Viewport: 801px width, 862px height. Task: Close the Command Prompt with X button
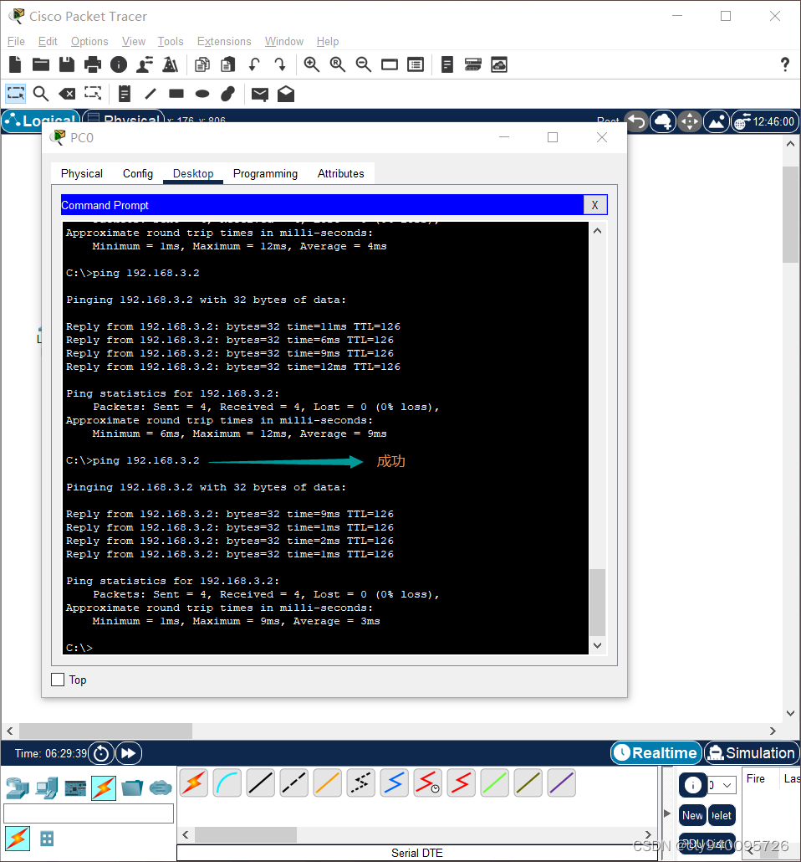point(595,205)
